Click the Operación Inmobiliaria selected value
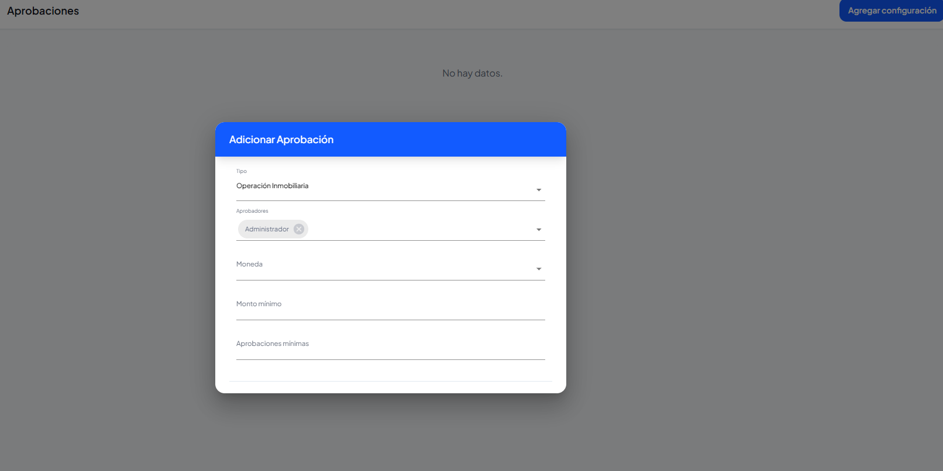The height and width of the screenshot is (471, 943). point(273,186)
